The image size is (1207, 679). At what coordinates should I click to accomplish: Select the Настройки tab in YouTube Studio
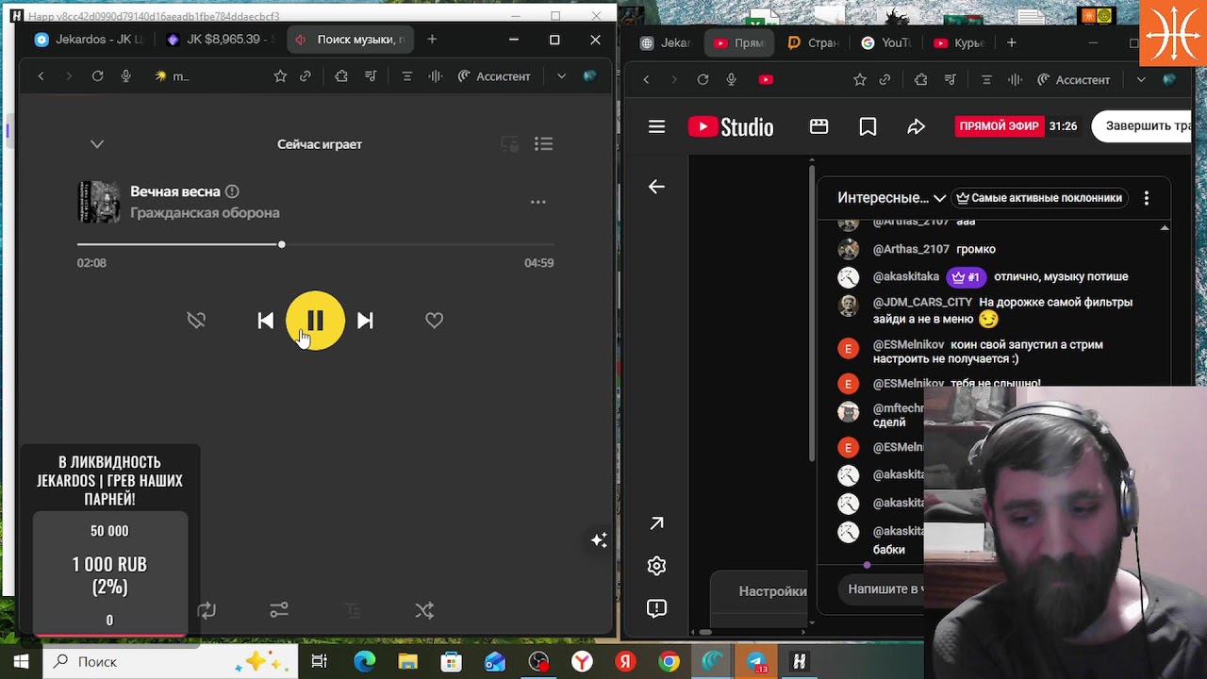click(x=772, y=591)
